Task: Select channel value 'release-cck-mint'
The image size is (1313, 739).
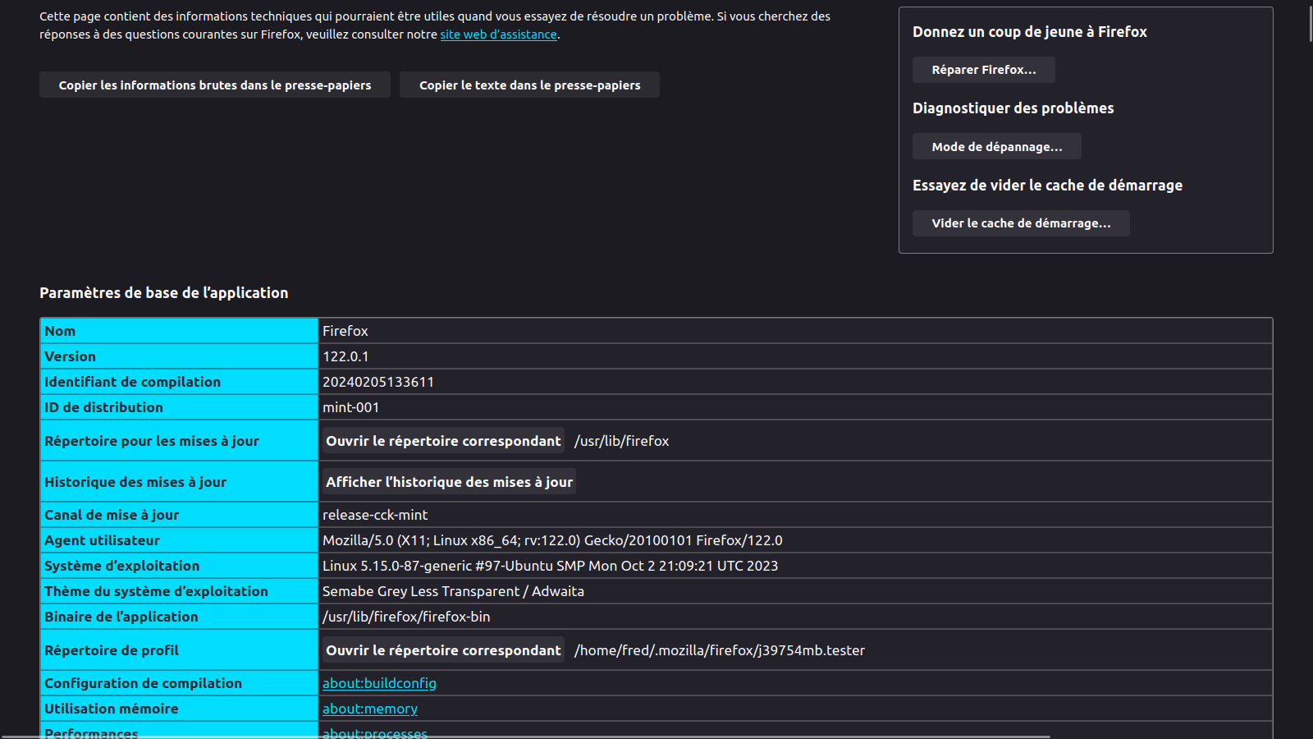Action: [x=375, y=515]
